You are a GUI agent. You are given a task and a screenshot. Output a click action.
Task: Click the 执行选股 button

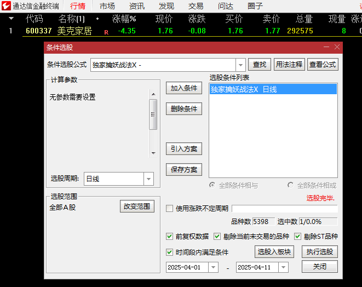pos(320,252)
